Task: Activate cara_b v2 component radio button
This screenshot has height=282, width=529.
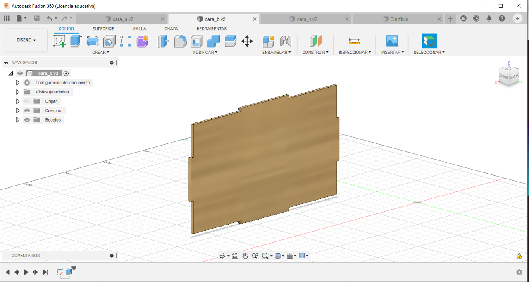Action: coord(66,73)
